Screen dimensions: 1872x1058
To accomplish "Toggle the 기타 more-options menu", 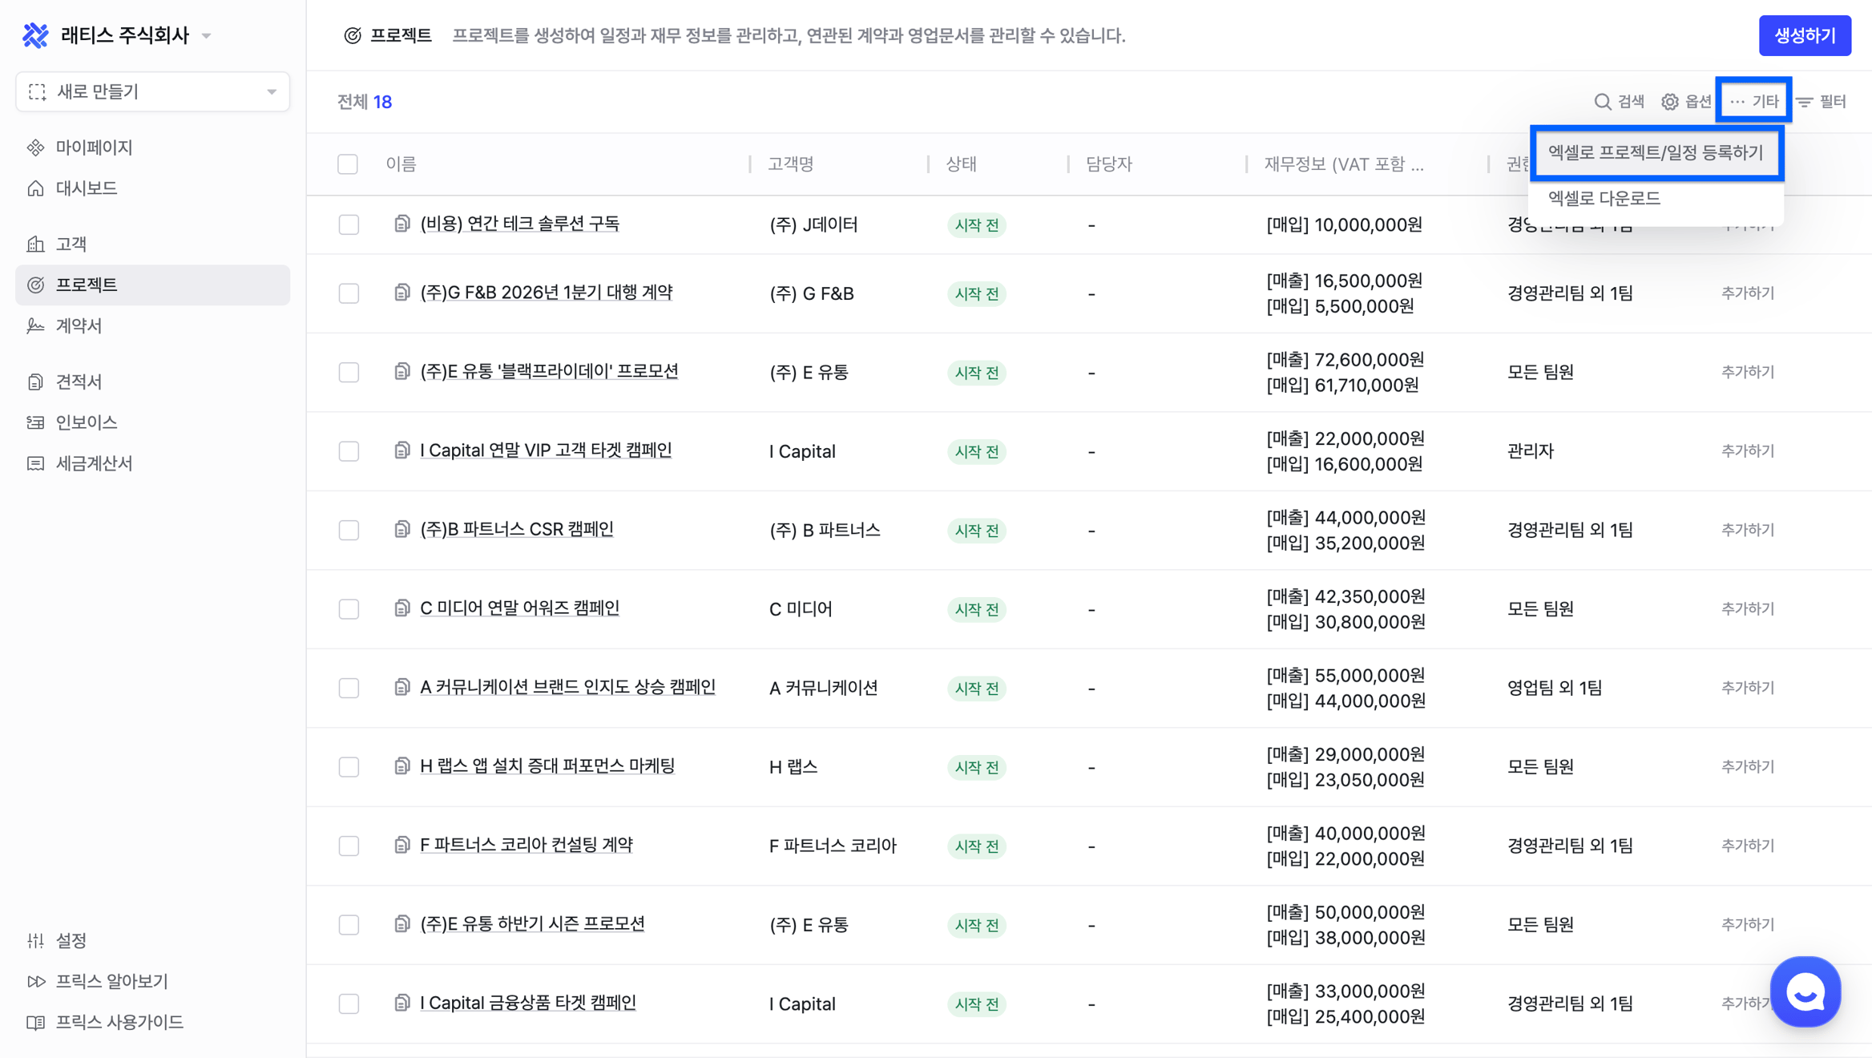I will tap(1753, 102).
